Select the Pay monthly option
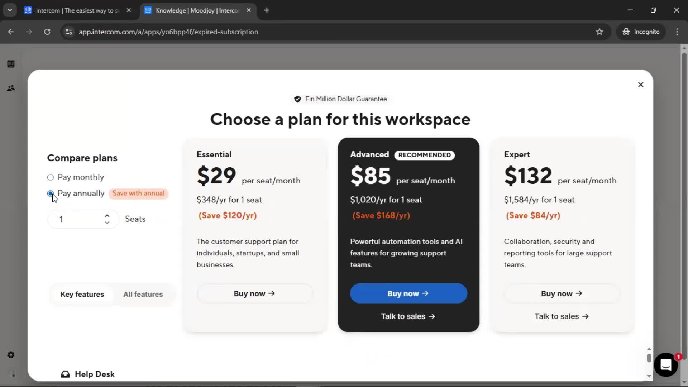This screenshot has height=387, width=688. (x=51, y=177)
